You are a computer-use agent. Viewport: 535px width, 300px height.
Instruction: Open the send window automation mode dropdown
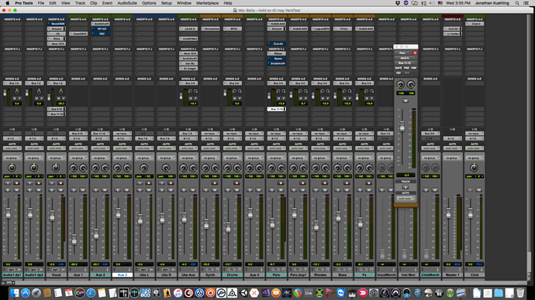[x=406, y=198]
